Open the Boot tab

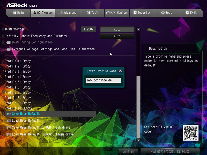point(166,13)
